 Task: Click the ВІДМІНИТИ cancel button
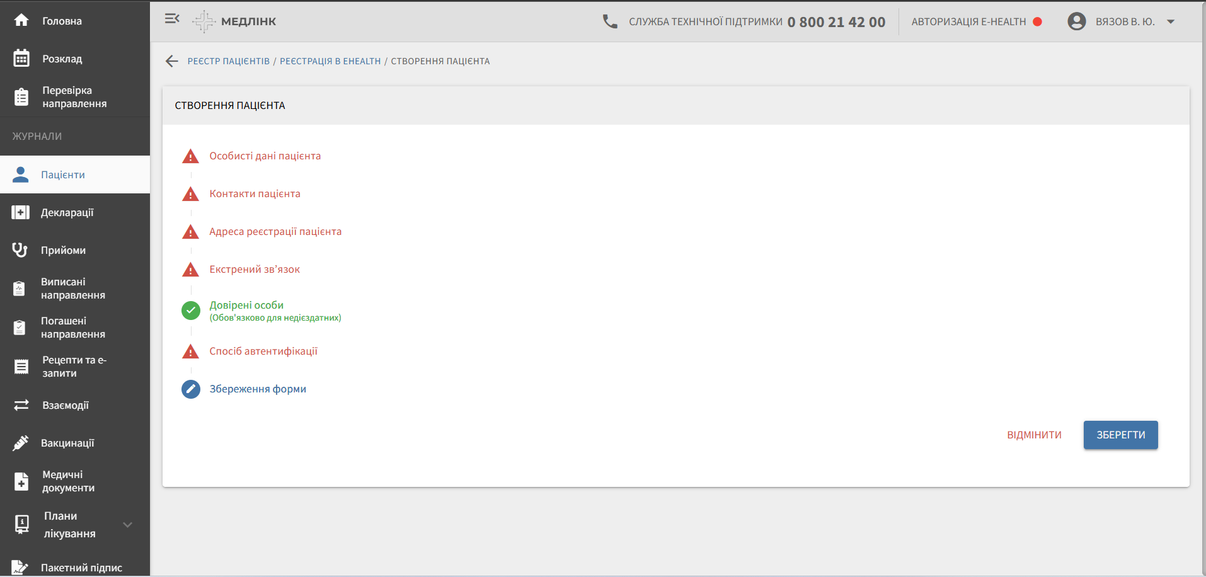click(1034, 435)
